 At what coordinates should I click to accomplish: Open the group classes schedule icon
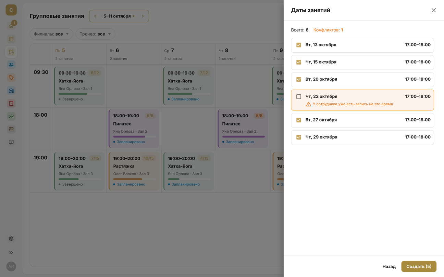tap(11, 52)
